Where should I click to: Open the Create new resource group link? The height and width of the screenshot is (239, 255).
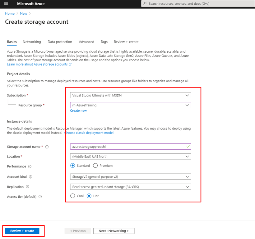(x=78, y=110)
